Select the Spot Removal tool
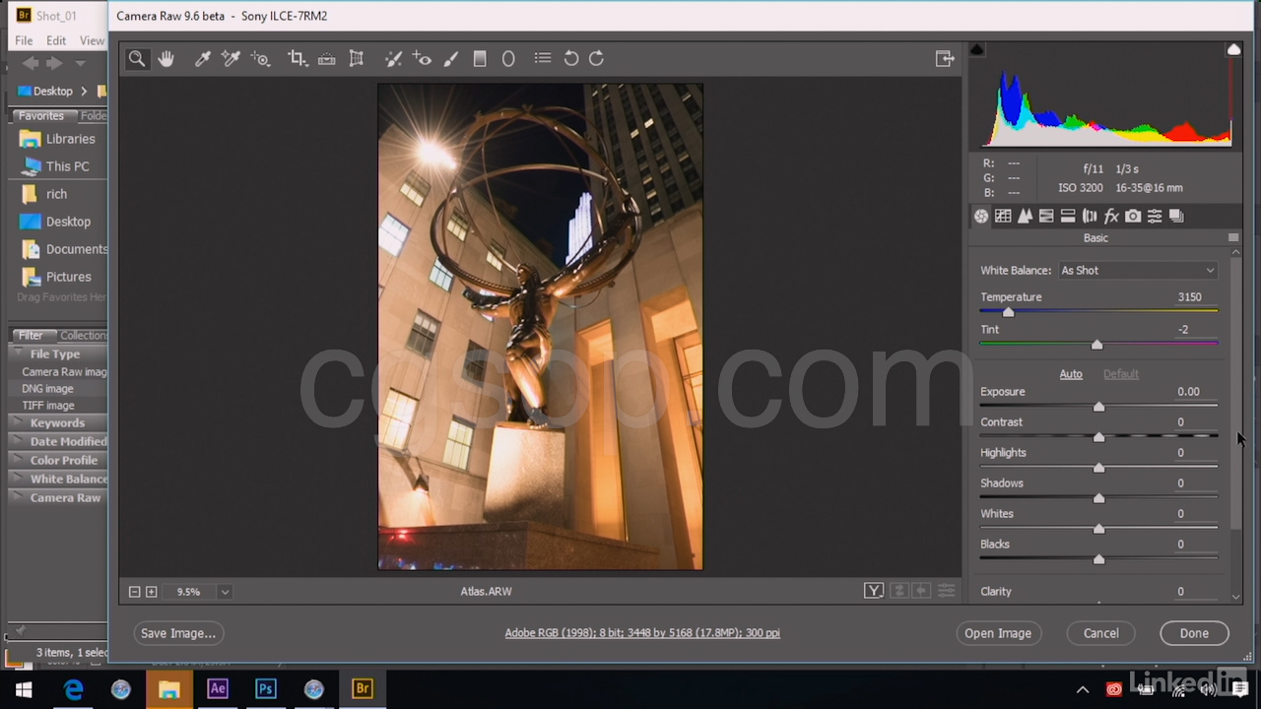1261x709 pixels. (x=393, y=59)
